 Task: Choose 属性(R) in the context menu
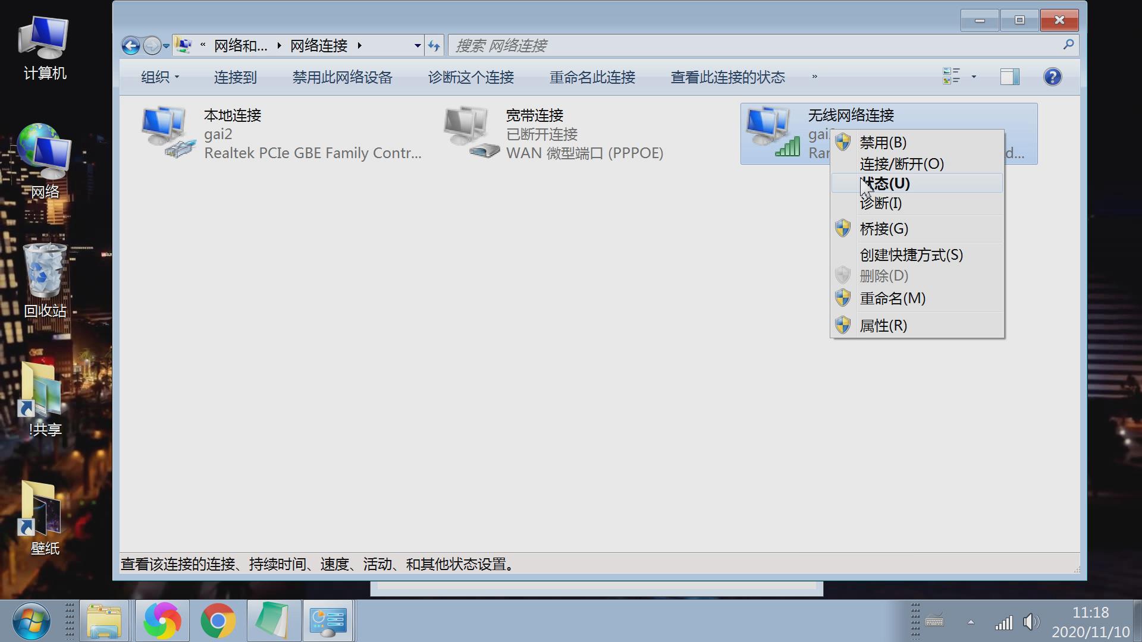coord(883,325)
